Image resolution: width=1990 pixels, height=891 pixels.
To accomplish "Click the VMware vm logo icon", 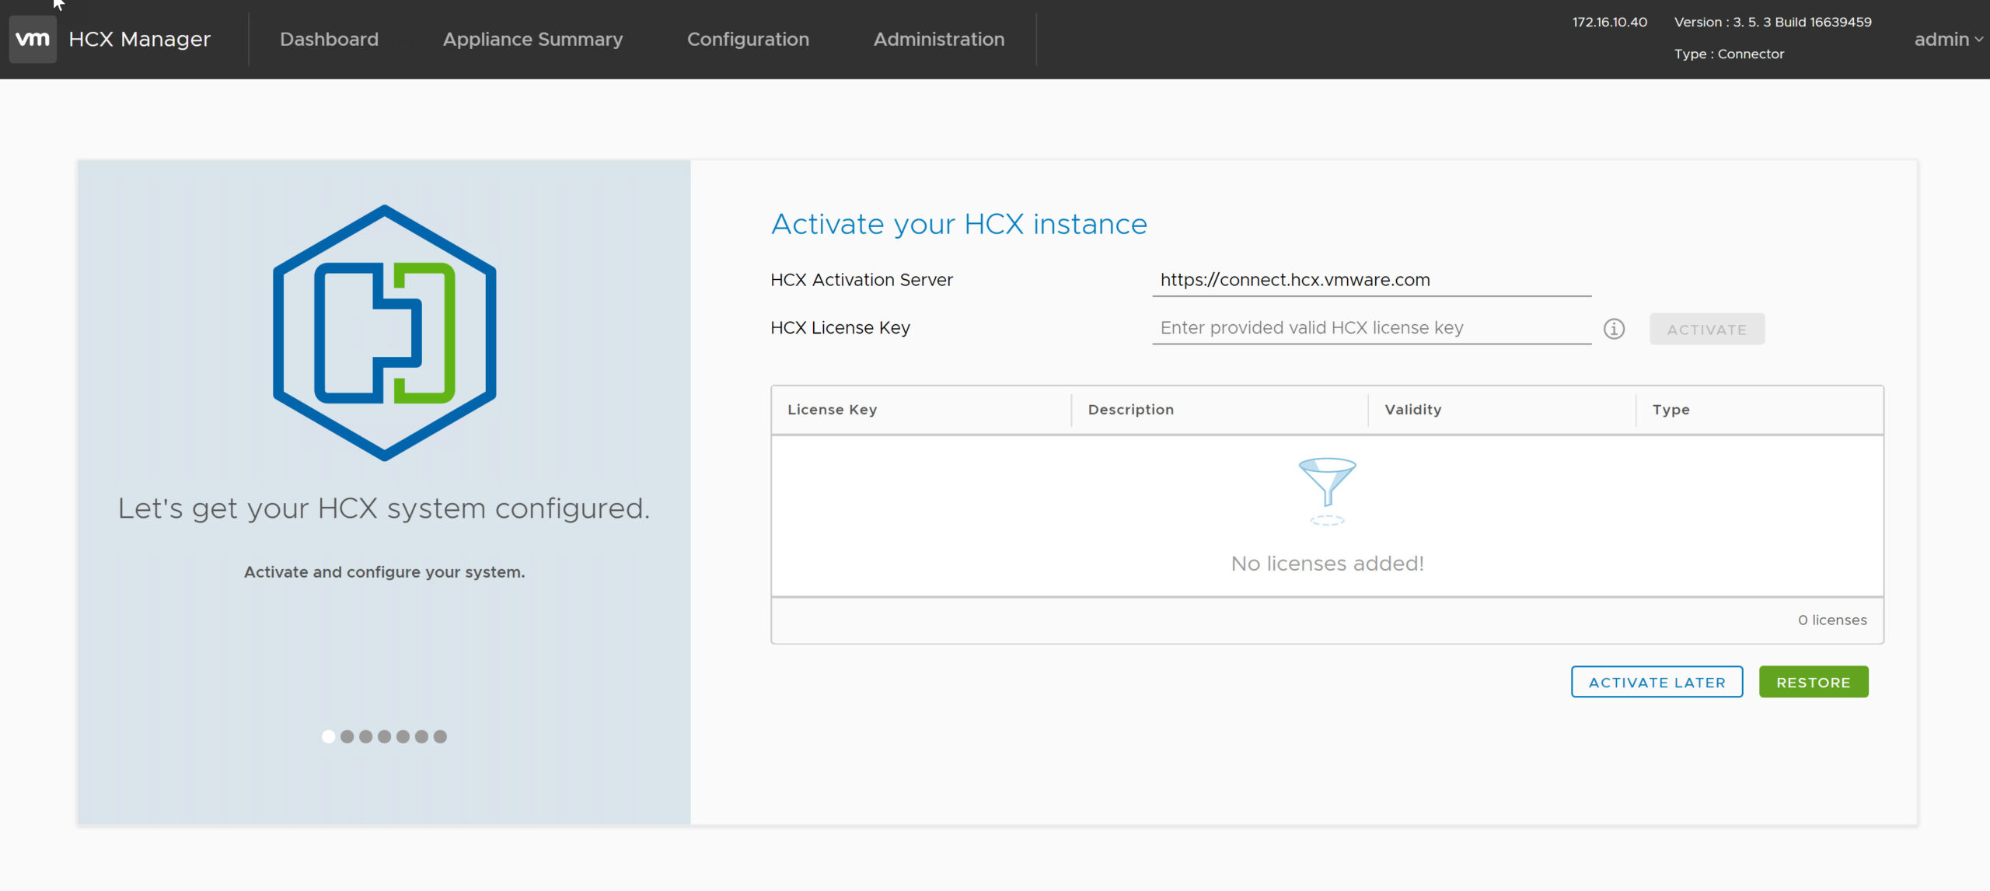I will [x=33, y=39].
